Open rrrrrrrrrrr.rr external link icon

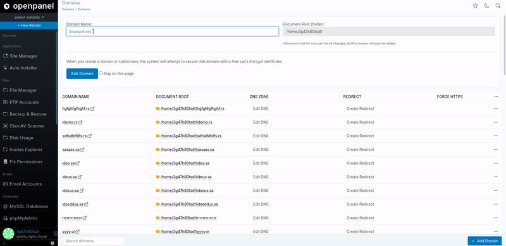point(85,218)
